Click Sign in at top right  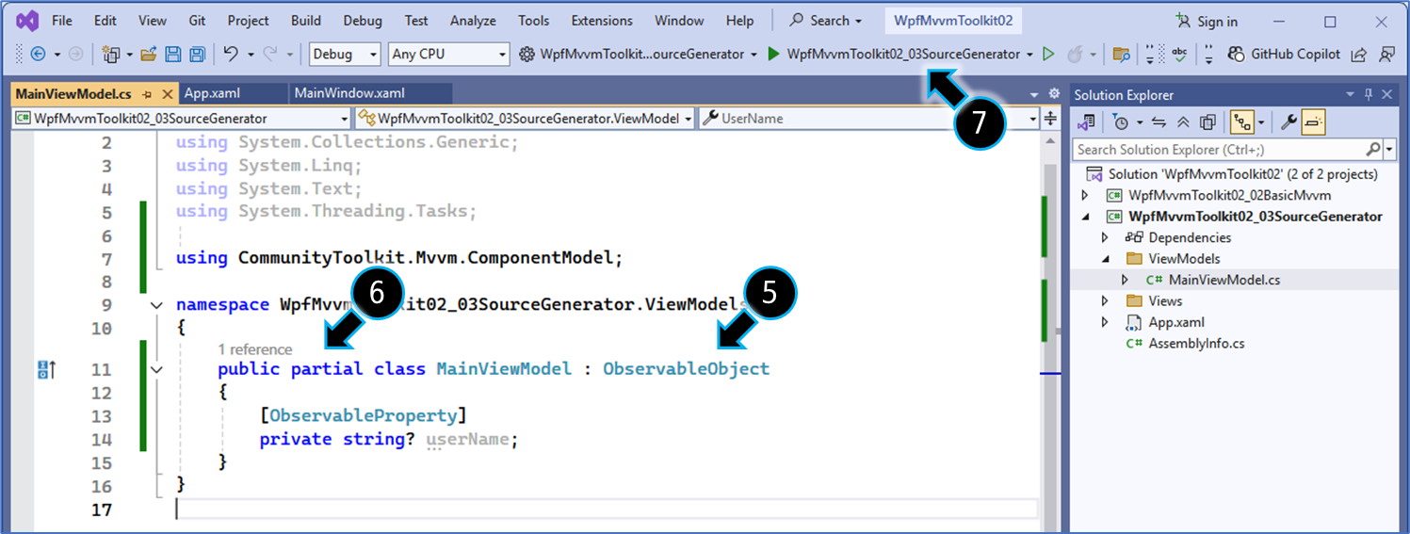click(x=1207, y=22)
